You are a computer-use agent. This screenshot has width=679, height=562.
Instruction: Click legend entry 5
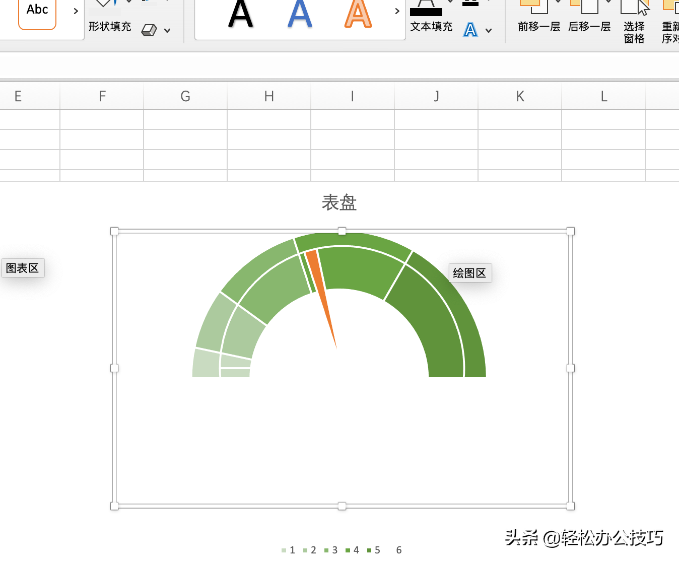click(x=374, y=550)
